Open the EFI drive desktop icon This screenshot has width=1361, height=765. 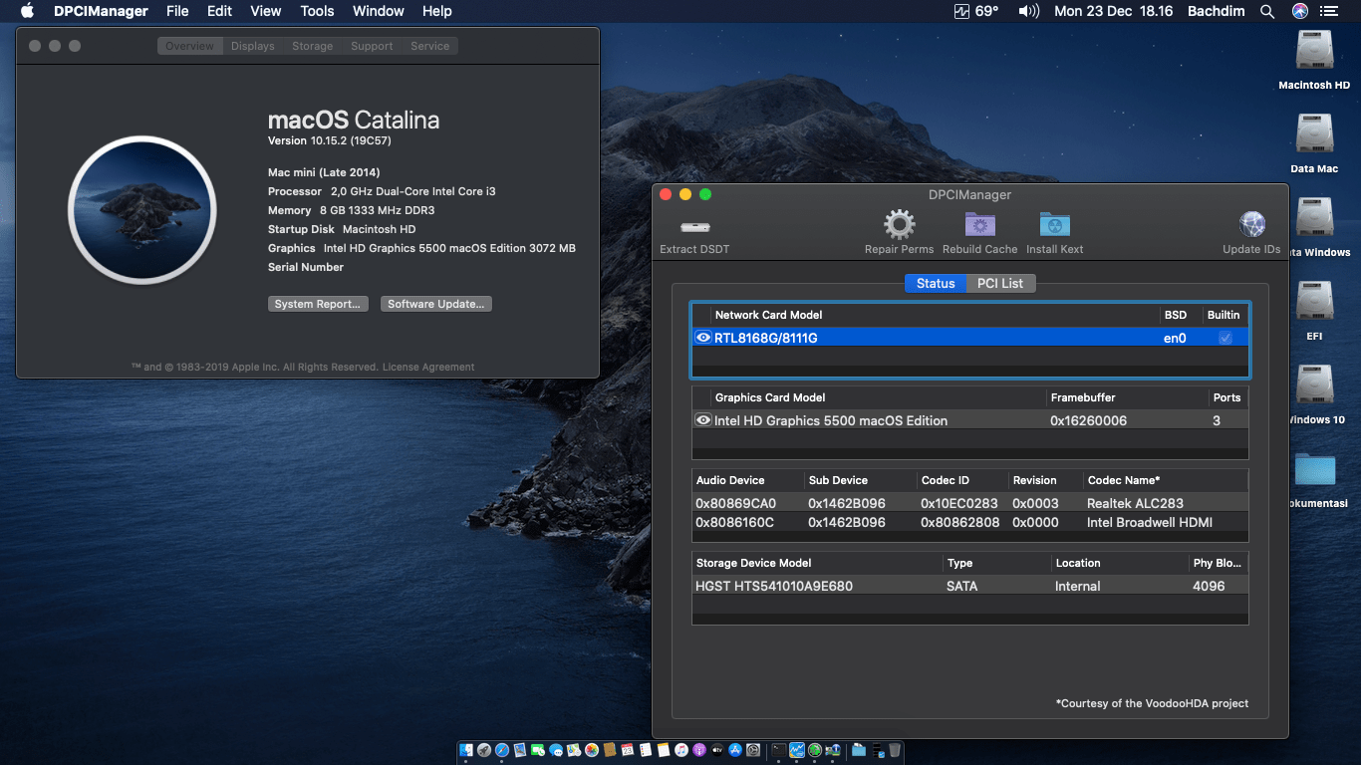[1314, 303]
